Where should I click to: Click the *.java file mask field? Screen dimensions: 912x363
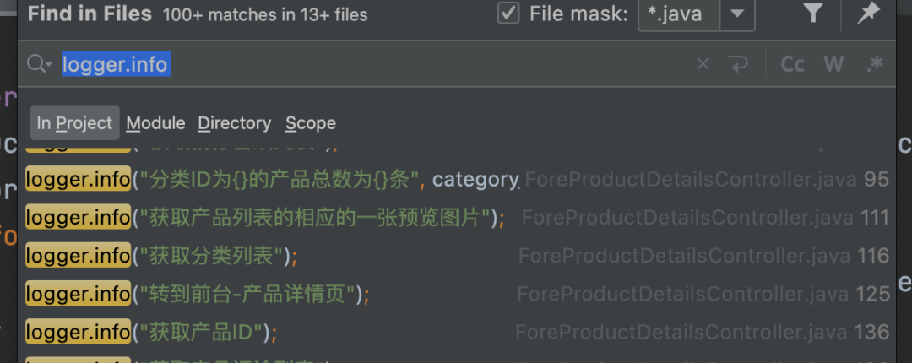(x=678, y=14)
